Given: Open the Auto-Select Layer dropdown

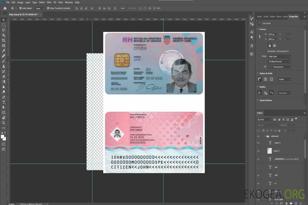Looking at the screenshot, I should pos(39,8).
